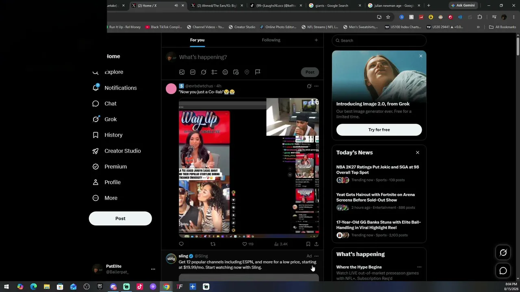520x292 pixels.
Task: Switch to the For you timeline tab
Action: click(x=197, y=40)
